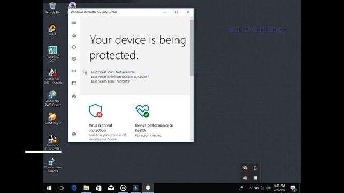Viewport: 344px width, 193px height.
Task: Open the Virus & threat protection tile
Action: 107,123
